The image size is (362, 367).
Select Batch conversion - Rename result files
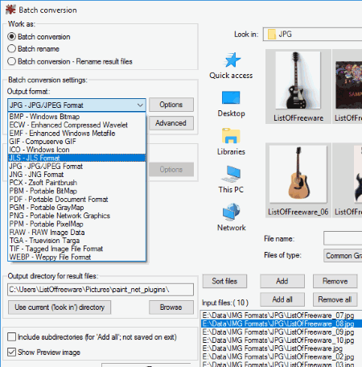click(x=11, y=61)
